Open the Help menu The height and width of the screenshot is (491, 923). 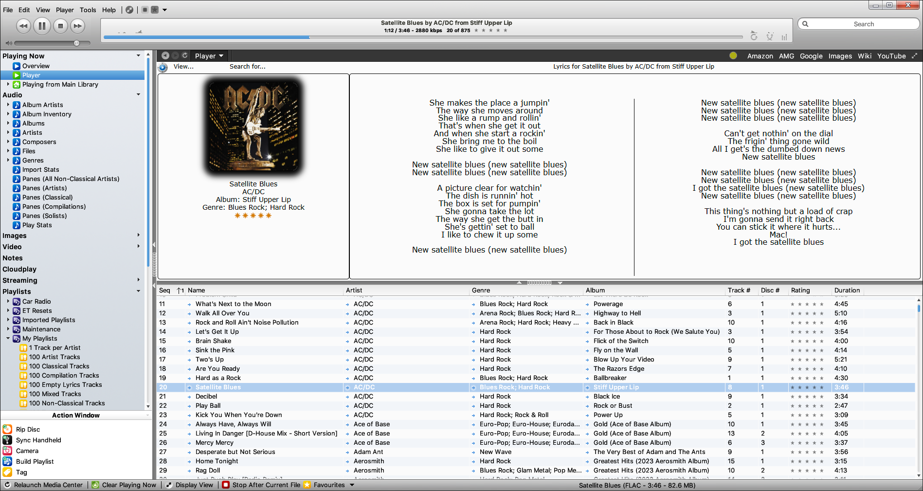coord(109,10)
